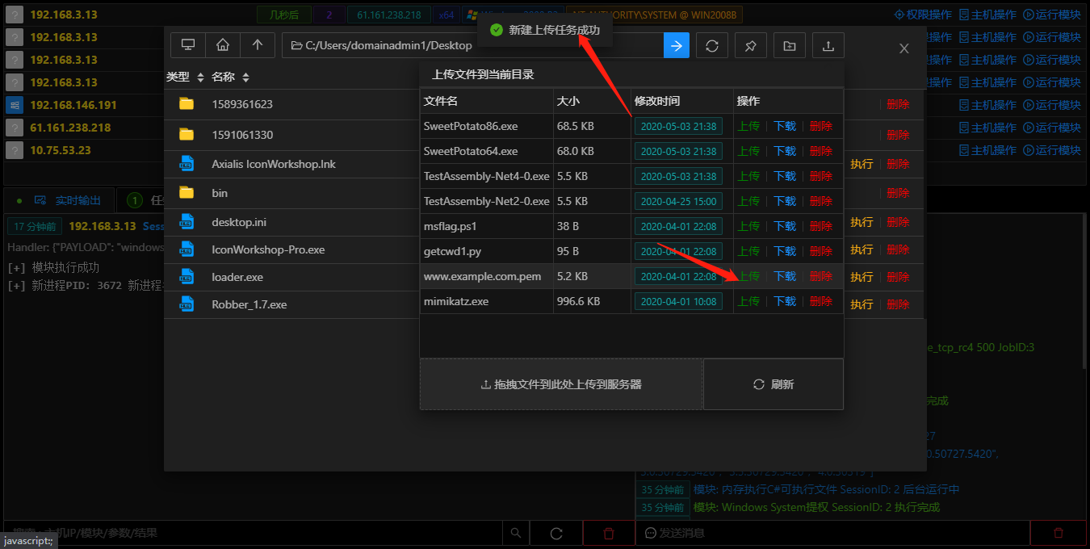Download msflag.ps1 from server
The image size is (1090, 549).
[785, 226]
